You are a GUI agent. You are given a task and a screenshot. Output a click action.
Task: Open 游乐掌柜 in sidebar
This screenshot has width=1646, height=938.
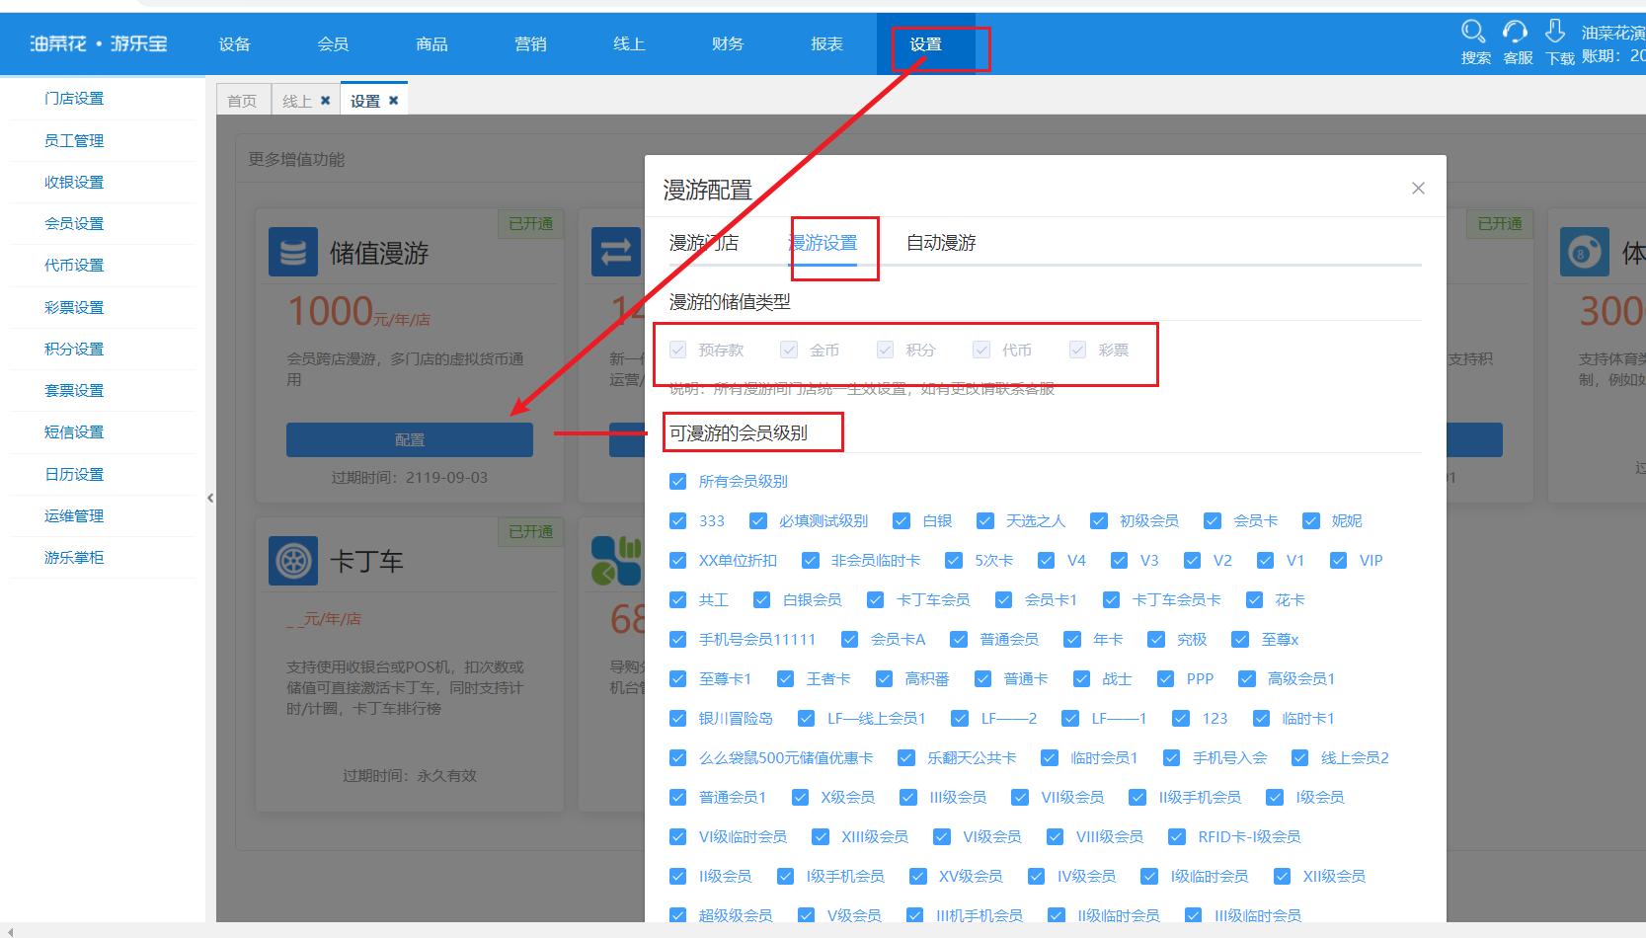(x=74, y=558)
